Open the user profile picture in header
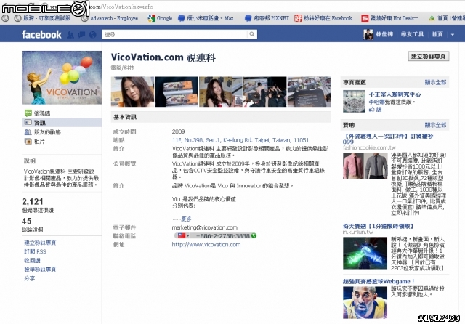Viewport: 465px width, 324px height. point(368,34)
